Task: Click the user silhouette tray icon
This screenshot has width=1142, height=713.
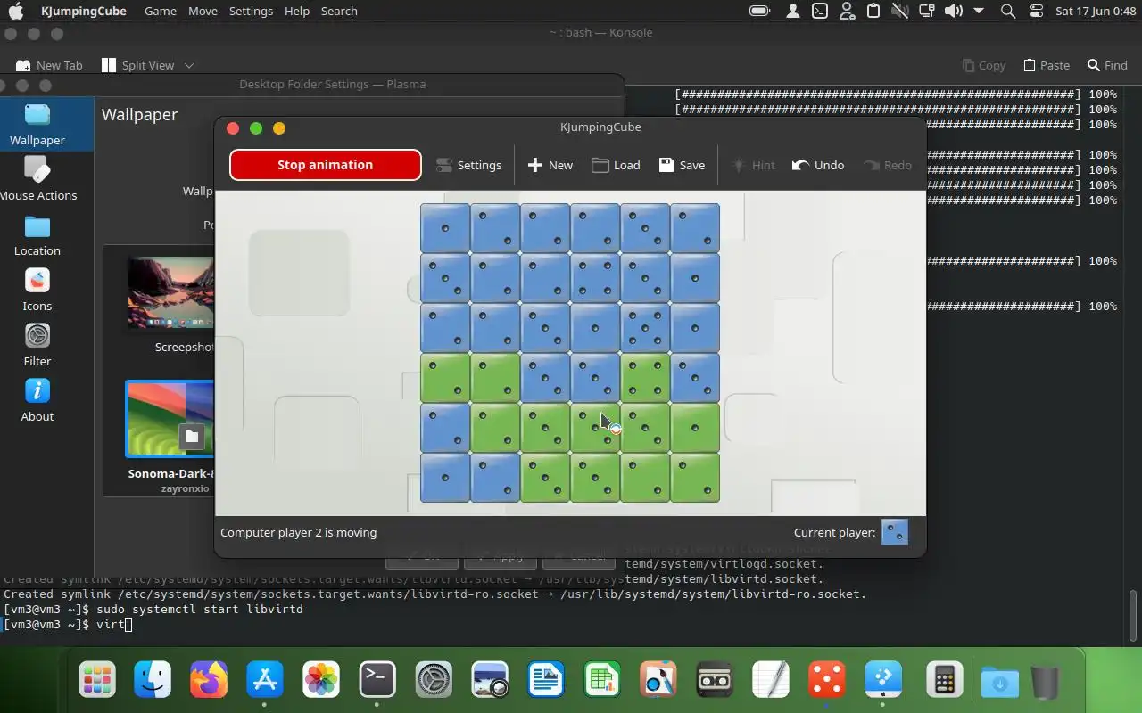Action: [792, 11]
